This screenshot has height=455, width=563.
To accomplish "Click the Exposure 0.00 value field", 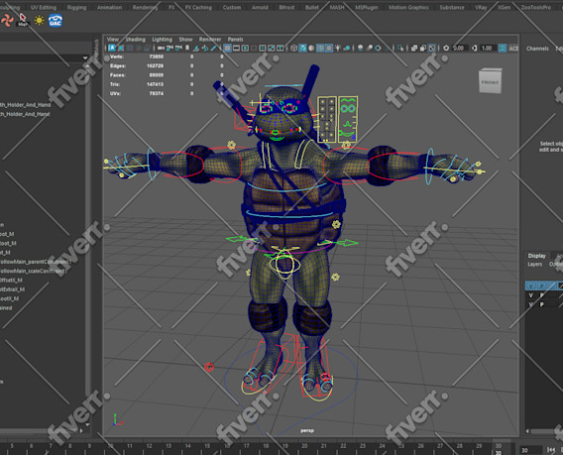I will [459, 49].
